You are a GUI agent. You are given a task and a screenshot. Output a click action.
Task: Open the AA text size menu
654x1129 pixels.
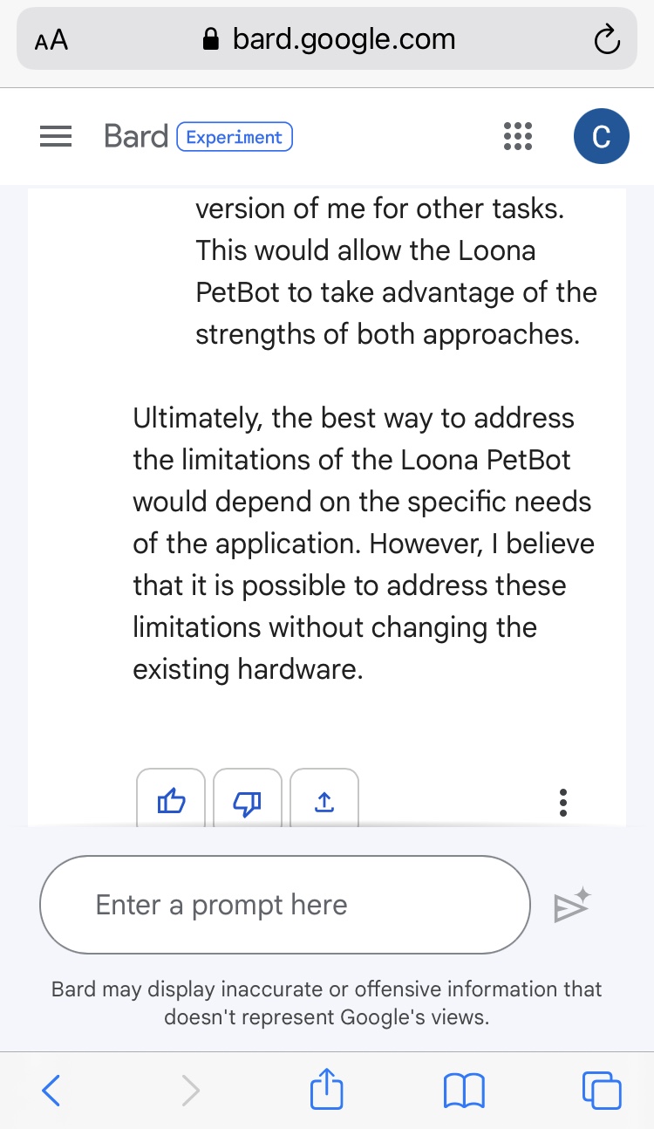[x=51, y=40]
